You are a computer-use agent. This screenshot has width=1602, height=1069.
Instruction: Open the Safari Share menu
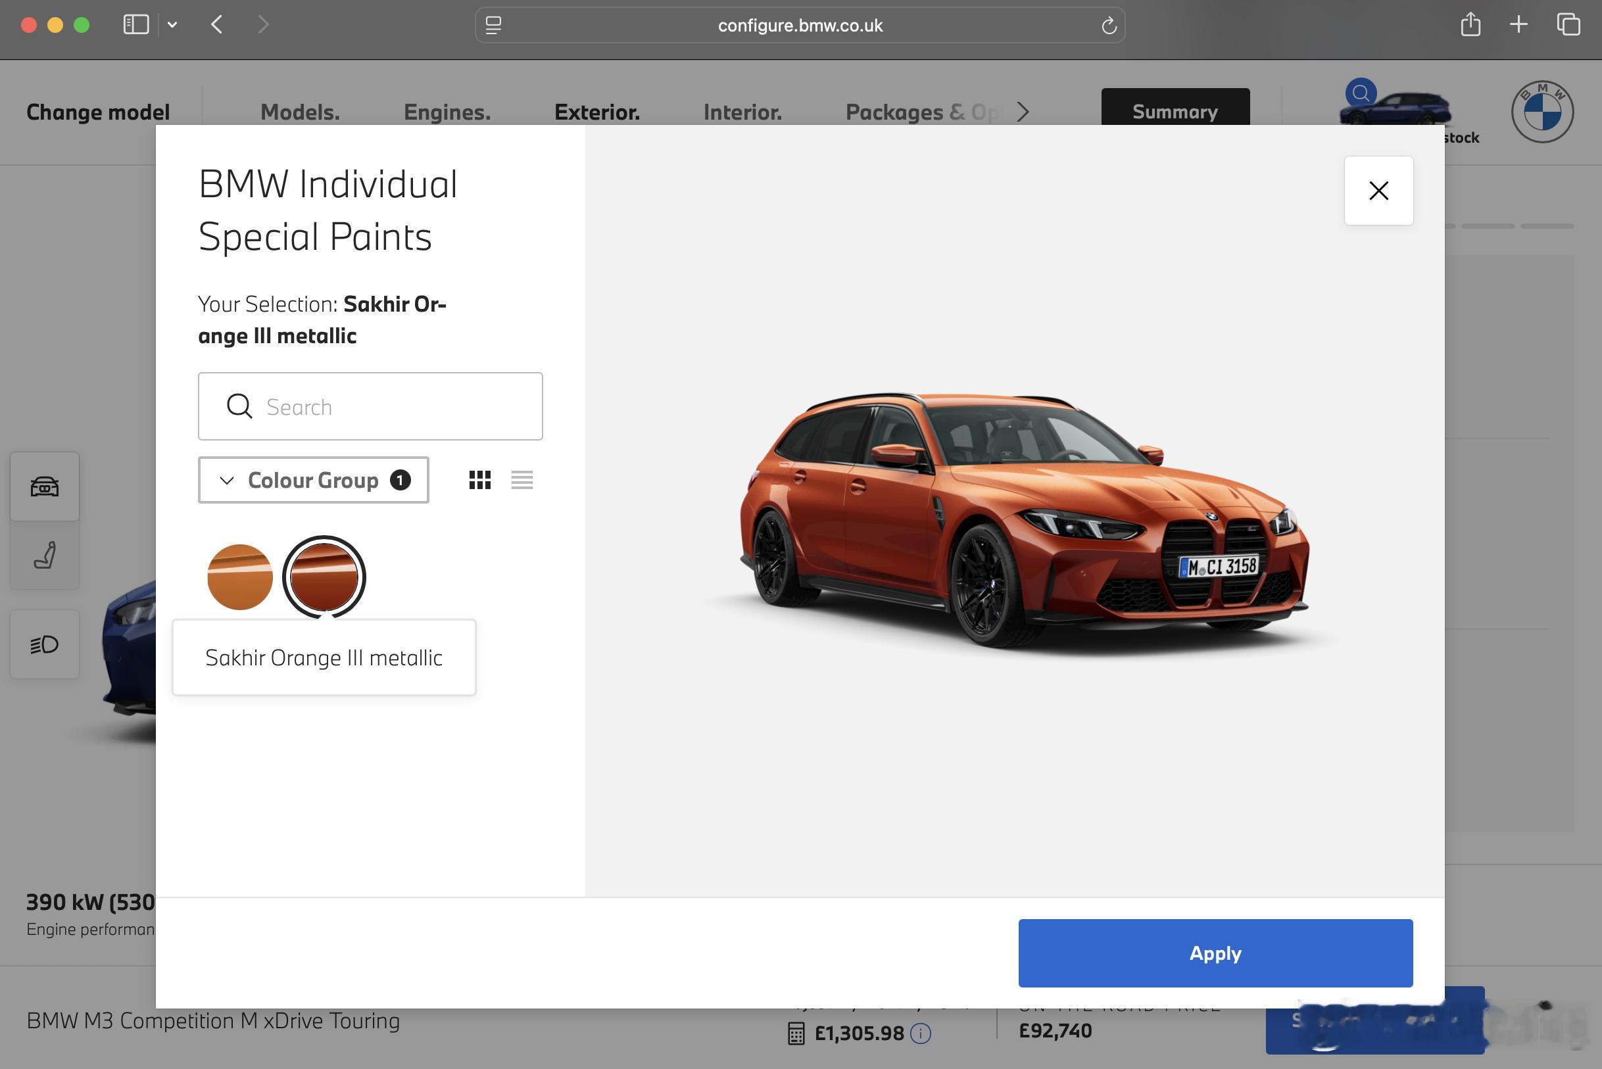1470,24
